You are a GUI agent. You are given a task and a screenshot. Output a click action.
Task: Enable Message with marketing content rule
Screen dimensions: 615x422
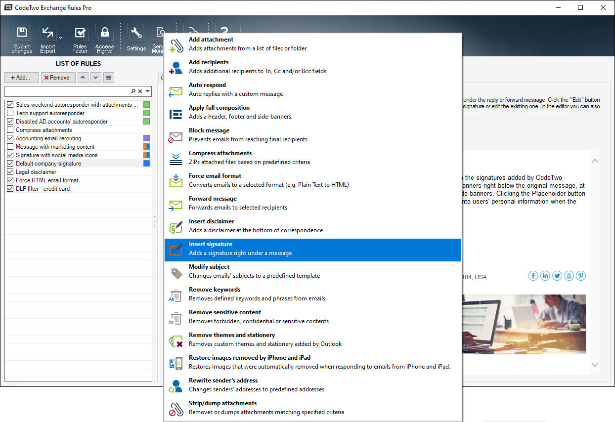10,147
